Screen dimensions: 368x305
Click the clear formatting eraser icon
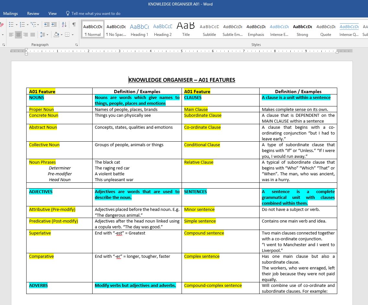2,24
